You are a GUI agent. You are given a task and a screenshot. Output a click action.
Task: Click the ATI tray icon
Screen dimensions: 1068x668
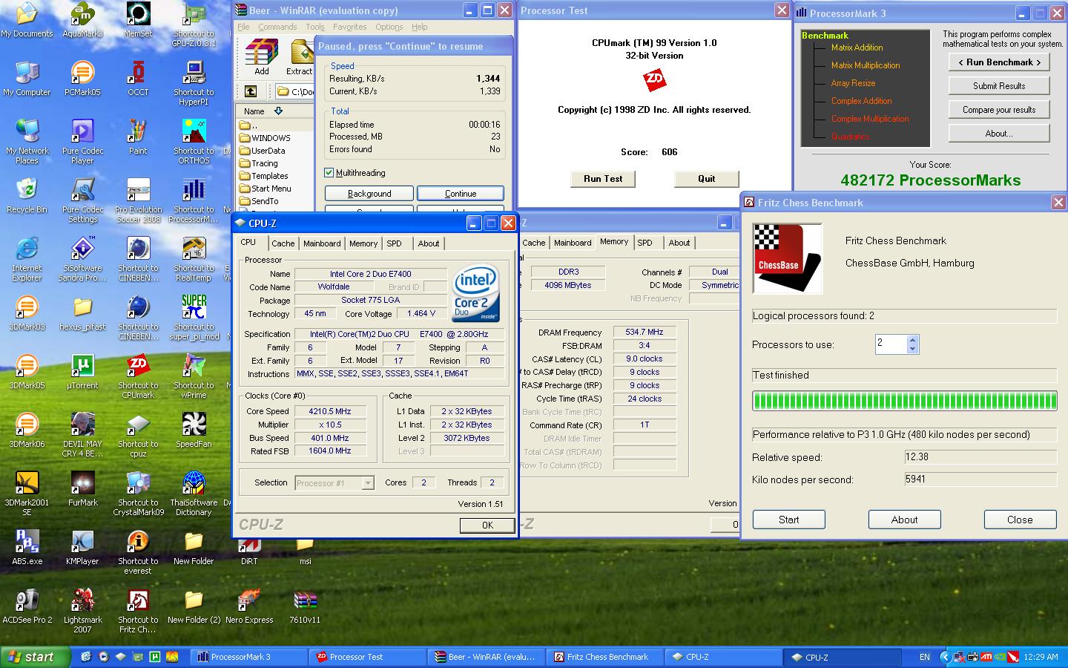pos(986,657)
